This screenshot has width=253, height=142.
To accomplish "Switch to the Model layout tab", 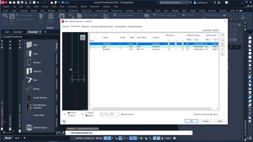I will (8, 138).
